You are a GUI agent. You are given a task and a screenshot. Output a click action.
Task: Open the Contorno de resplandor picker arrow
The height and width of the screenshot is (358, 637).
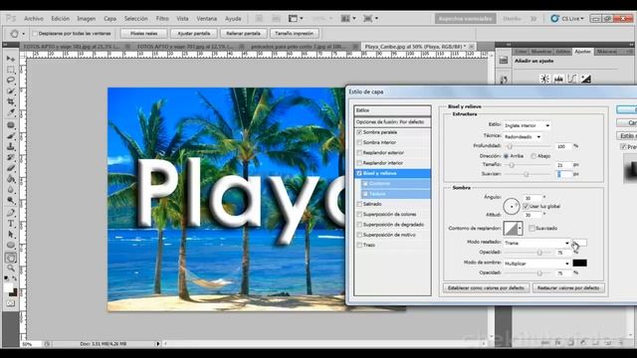point(520,228)
